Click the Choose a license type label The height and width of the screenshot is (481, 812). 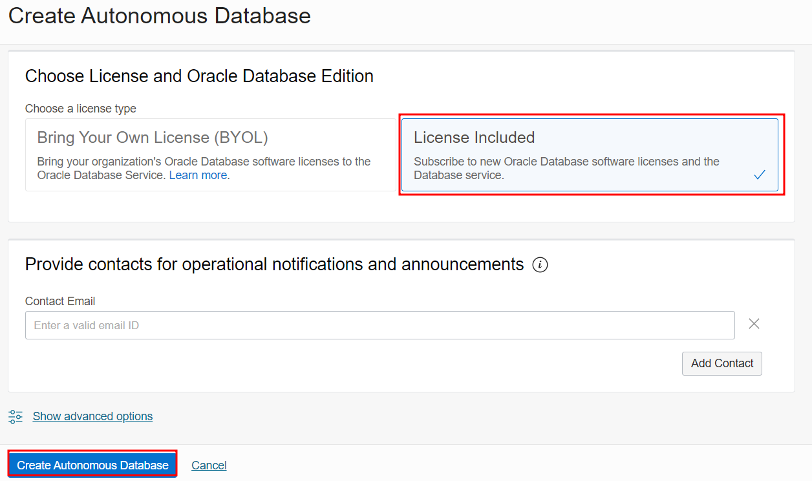click(x=81, y=109)
